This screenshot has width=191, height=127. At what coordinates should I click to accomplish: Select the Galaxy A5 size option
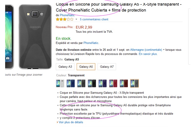click(86, 67)
